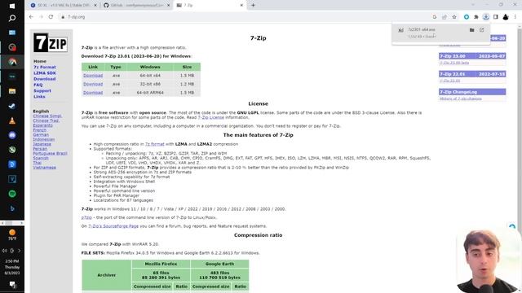Switch language to Vietnamese

(45, 168)
